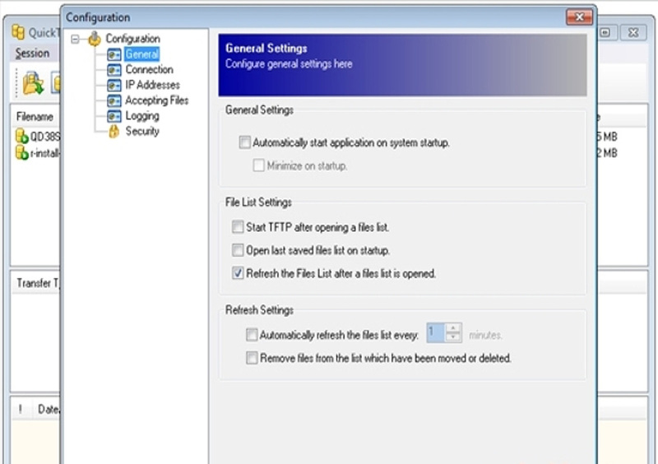The image size is (658, 464).
Task: Close the main QuickTFTP window
Action: pos(633,32)
